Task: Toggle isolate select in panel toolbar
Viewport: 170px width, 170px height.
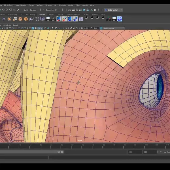Action: 66,28
